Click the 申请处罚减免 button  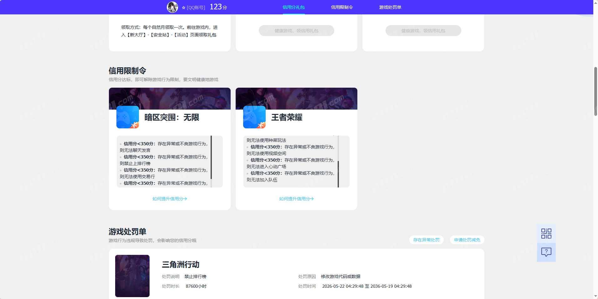coord(467,240)
